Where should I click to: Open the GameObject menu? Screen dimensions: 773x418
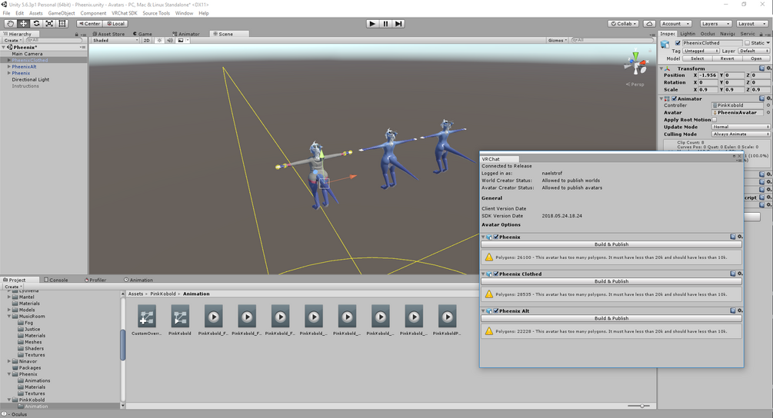62,13
